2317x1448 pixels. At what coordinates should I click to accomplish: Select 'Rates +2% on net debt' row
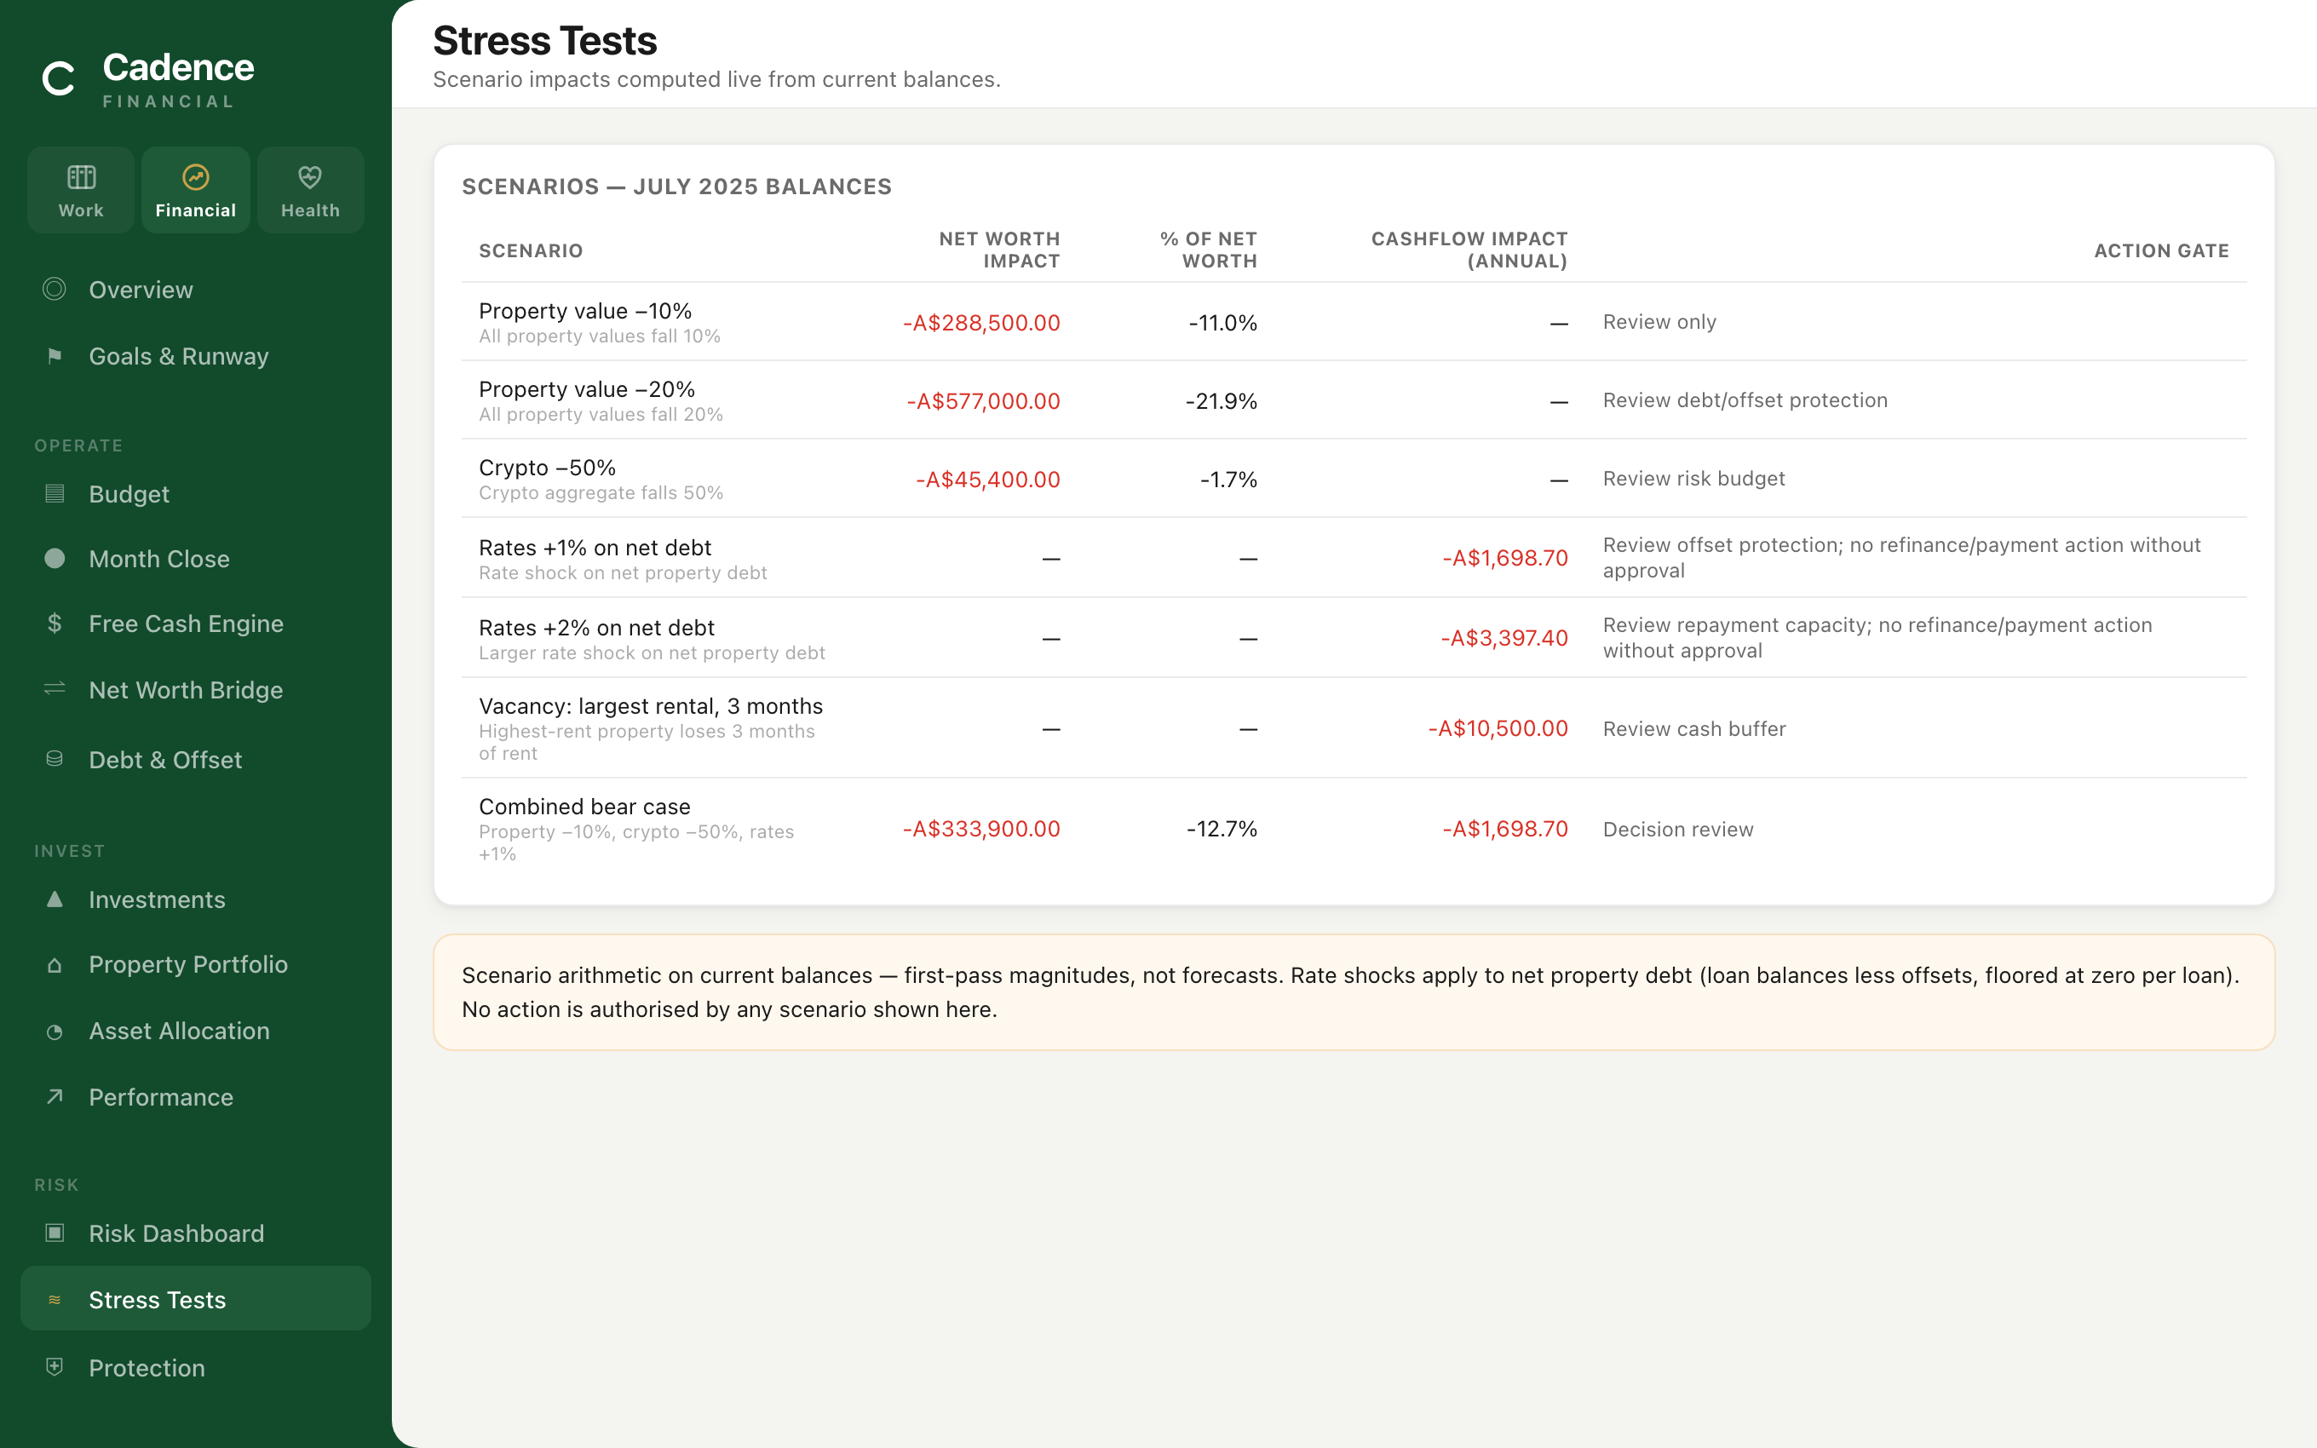[x=1354, y=638]
